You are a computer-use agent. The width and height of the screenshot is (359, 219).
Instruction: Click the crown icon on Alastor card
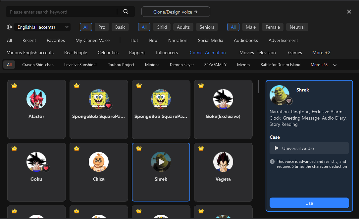click(x=14, y=86)
